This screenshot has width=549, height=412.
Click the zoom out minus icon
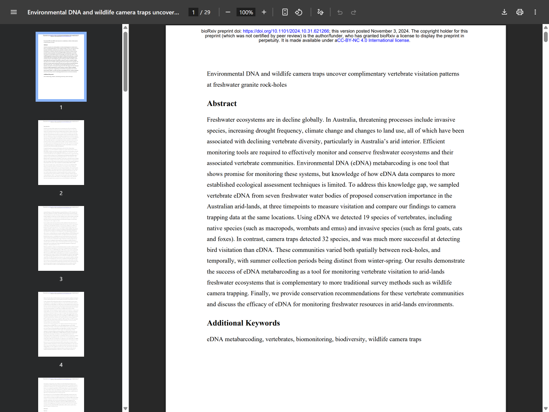coord(228,12)
